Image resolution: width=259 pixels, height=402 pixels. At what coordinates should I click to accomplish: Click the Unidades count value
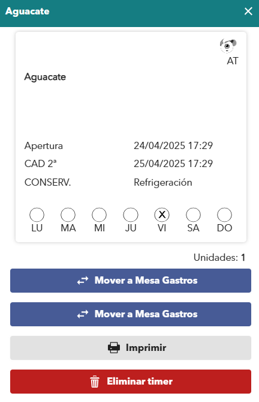click(243, 257)
